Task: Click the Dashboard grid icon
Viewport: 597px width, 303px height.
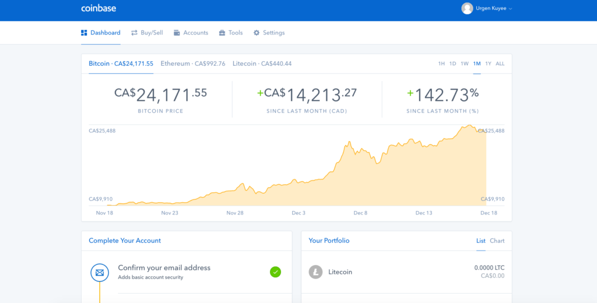Action: [x=84, y=33]
